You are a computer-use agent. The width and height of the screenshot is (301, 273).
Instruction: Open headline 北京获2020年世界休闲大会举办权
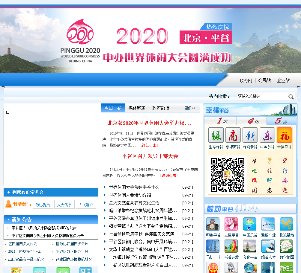(x=150, y=123)
